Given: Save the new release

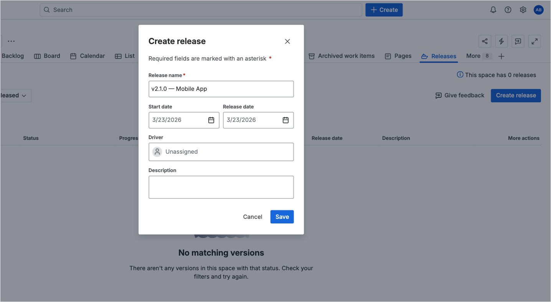Looking at the screenshot, I should point(282,217).
